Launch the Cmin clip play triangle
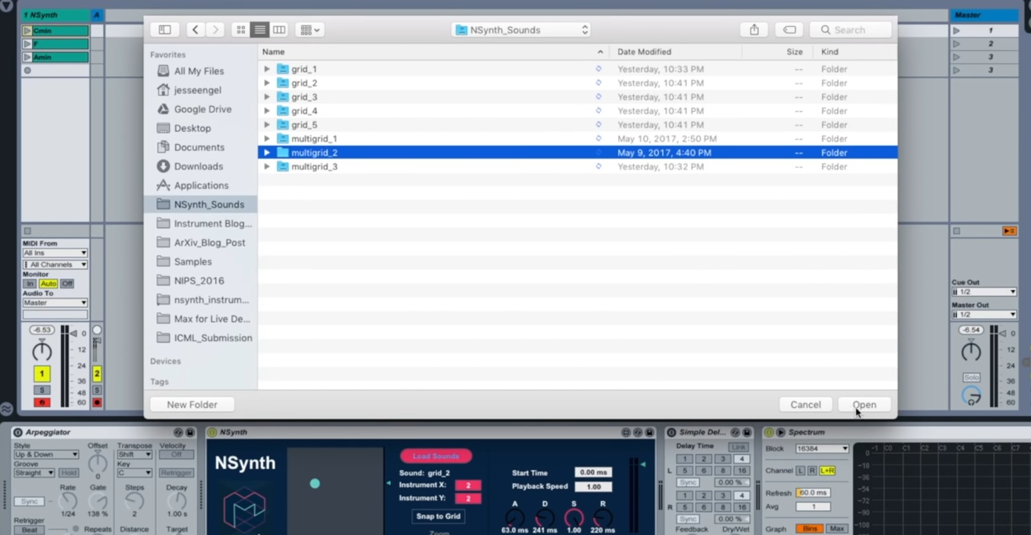This screenshot has height=535, width=1031. click(27, 31)
